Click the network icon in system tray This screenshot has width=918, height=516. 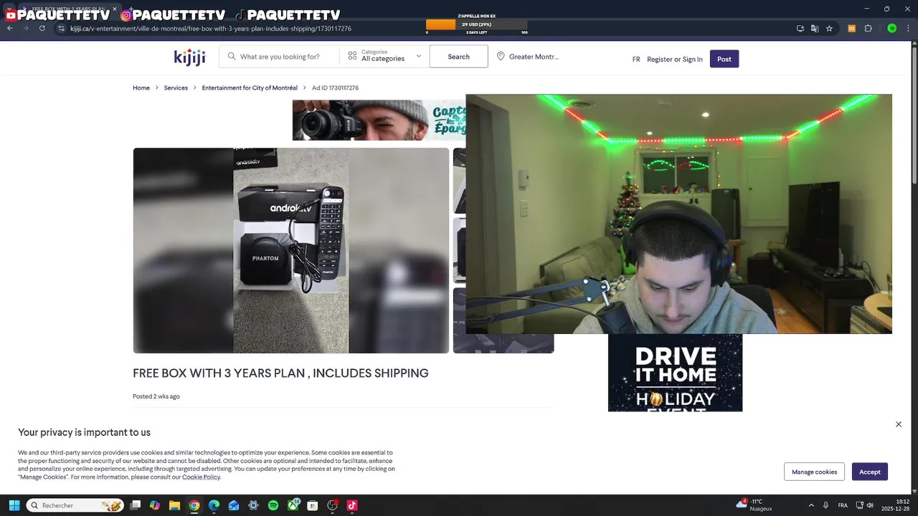pyautogui.click(x=858, y=505)
